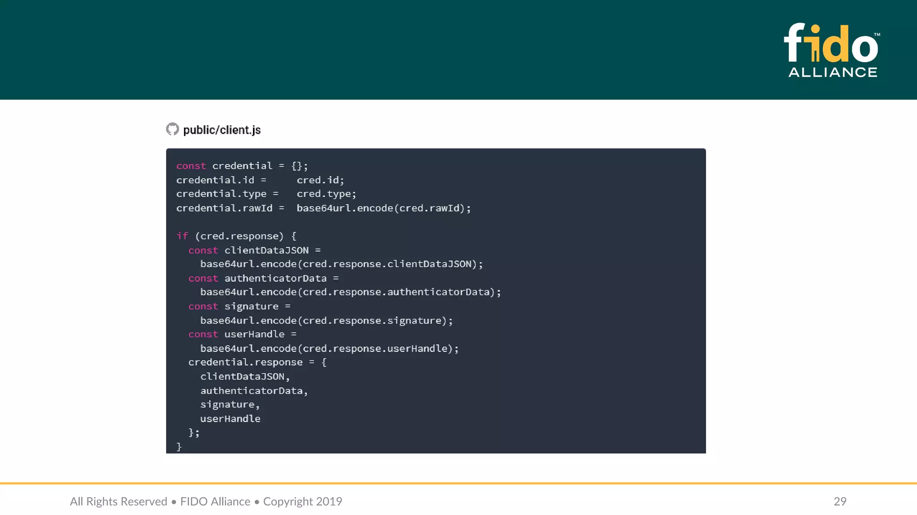Click the 'credential.id' assignment line

pos(260,180)
